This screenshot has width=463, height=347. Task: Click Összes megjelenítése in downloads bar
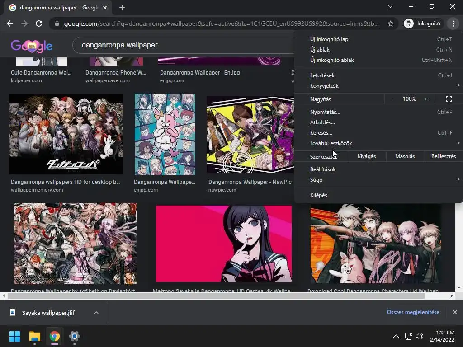(x=413, y=312)
